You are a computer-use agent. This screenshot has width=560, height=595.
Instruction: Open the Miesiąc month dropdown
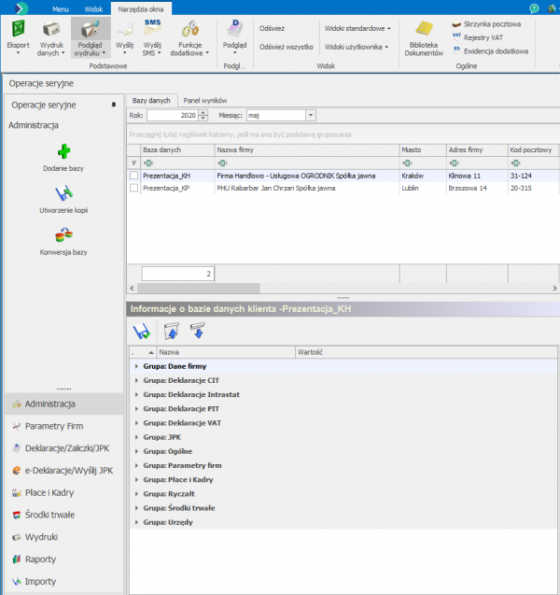pyautogui.click(x=309, y=116)
